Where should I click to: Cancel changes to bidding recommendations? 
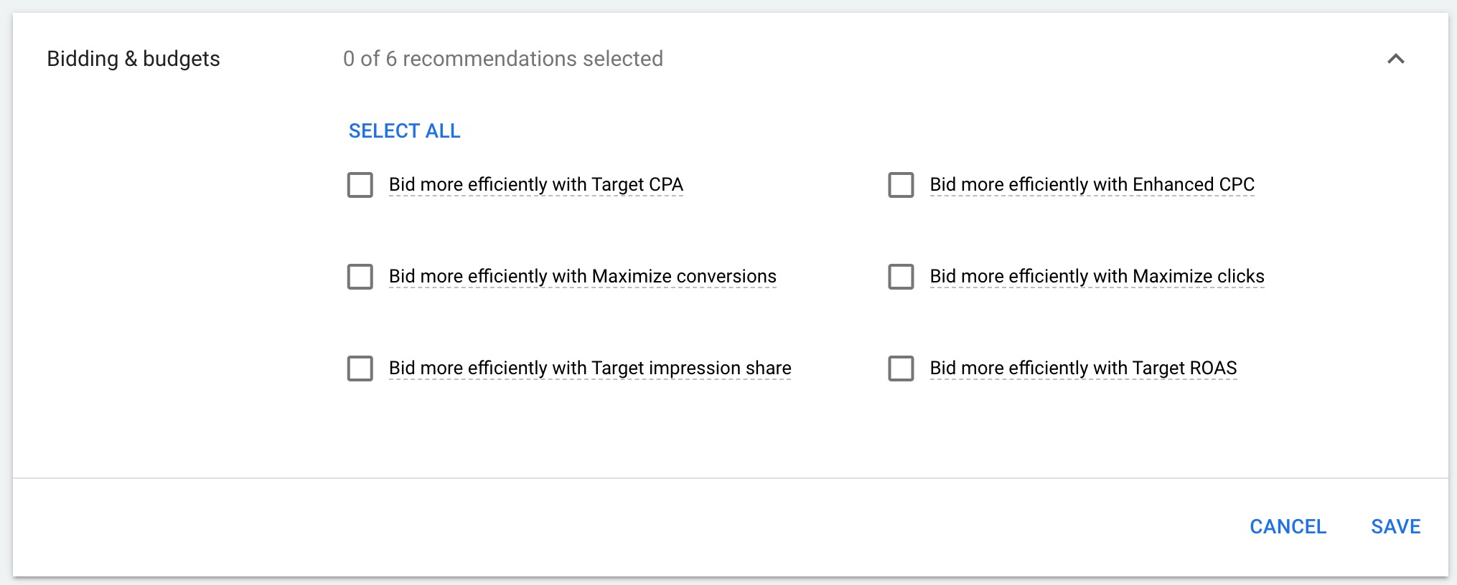point(1288,527)
